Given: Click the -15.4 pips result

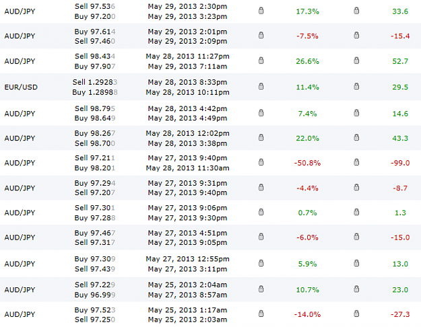Looking at the screenshot, I should (400, 36).
